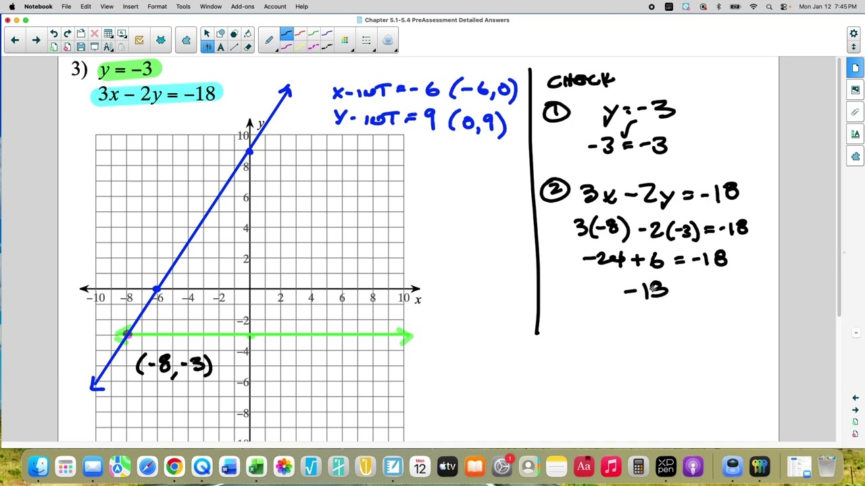Click the Delete Page icon
The width and height of the screenshot is (865, 486).
[68, 47]
